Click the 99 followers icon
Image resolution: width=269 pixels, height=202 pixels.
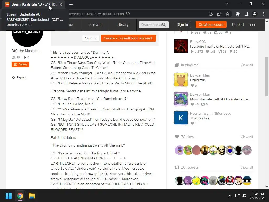click(14, 57)
